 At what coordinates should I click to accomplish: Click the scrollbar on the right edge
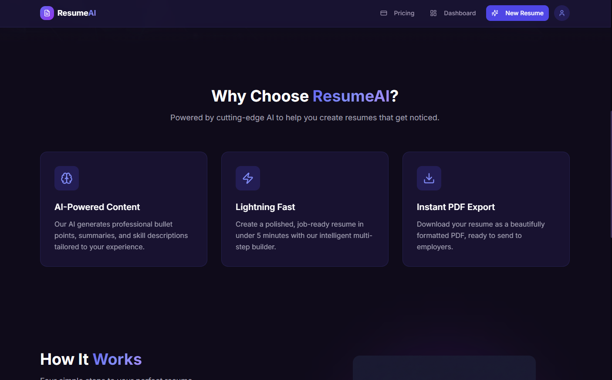[x=610, y=174]
